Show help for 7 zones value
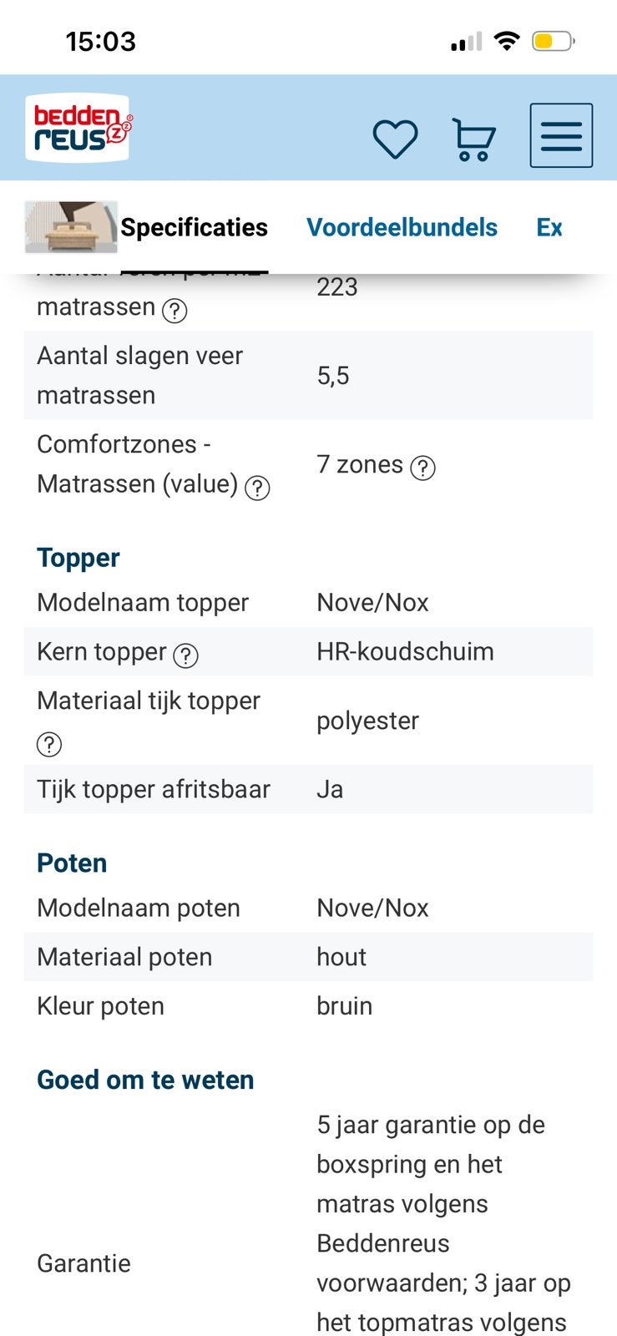 tap(423, 468)
